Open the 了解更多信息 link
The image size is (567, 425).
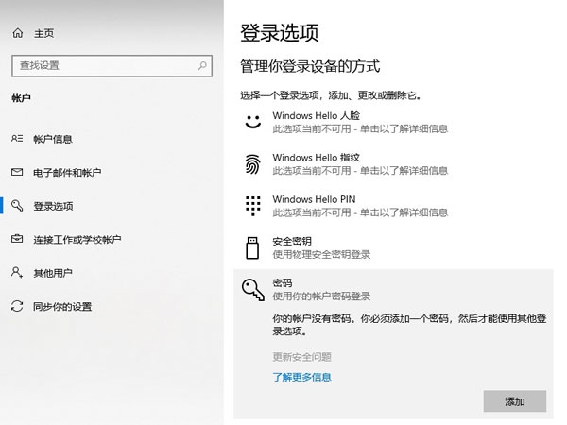pyautogui.click(x=301, y=378)
